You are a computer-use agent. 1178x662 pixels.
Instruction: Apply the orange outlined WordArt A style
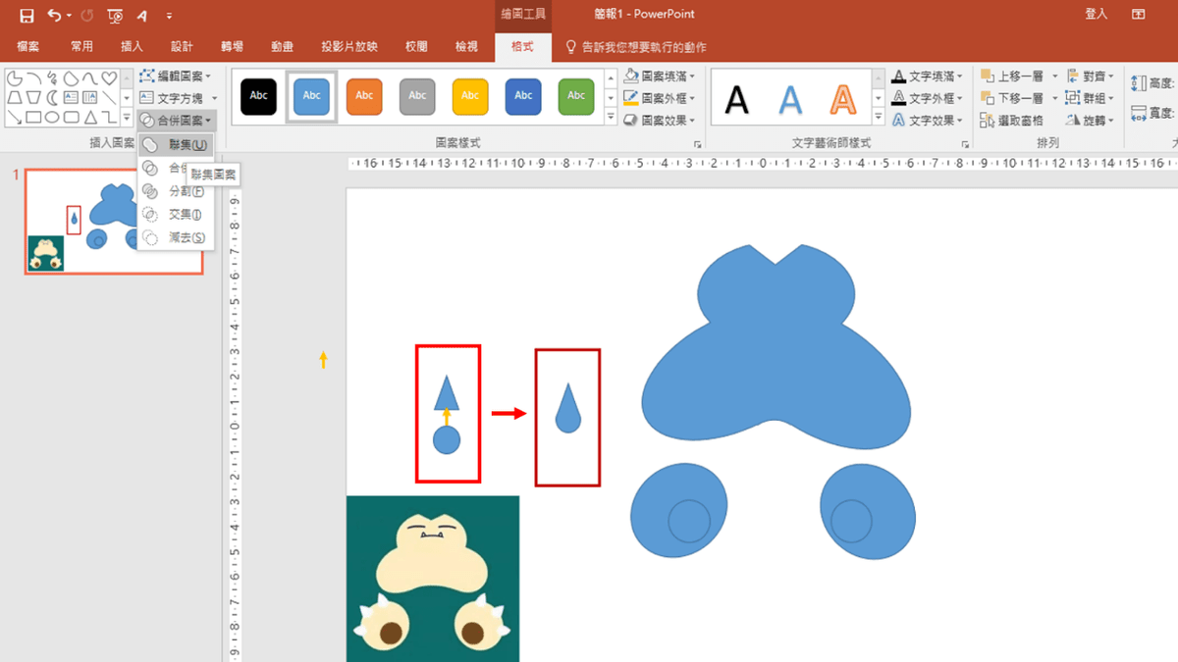tap(842, 99)
